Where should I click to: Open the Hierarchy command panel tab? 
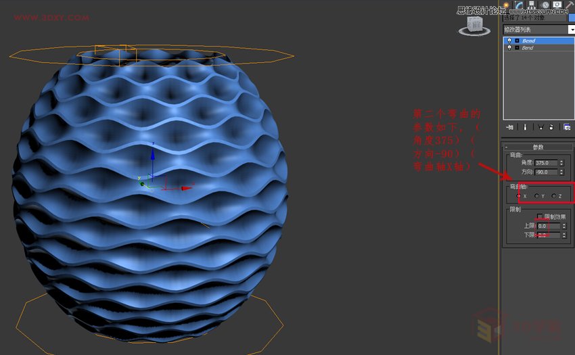(x=532, y=5)
